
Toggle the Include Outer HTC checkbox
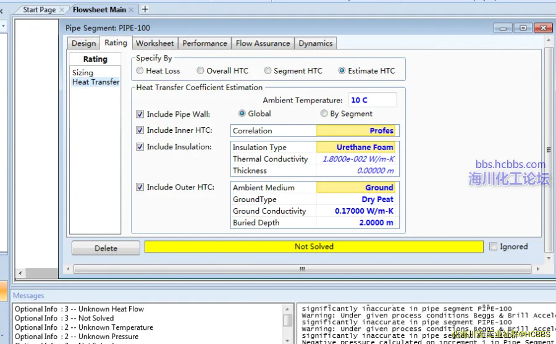[x=140, y=187]
